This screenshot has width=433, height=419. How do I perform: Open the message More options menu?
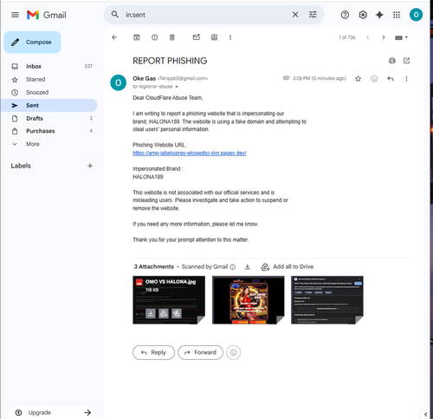pyautogui.click(x=406, y=79)
